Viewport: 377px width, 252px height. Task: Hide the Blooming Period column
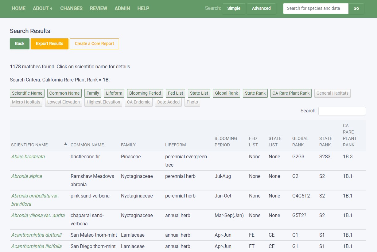click(145, 93)
